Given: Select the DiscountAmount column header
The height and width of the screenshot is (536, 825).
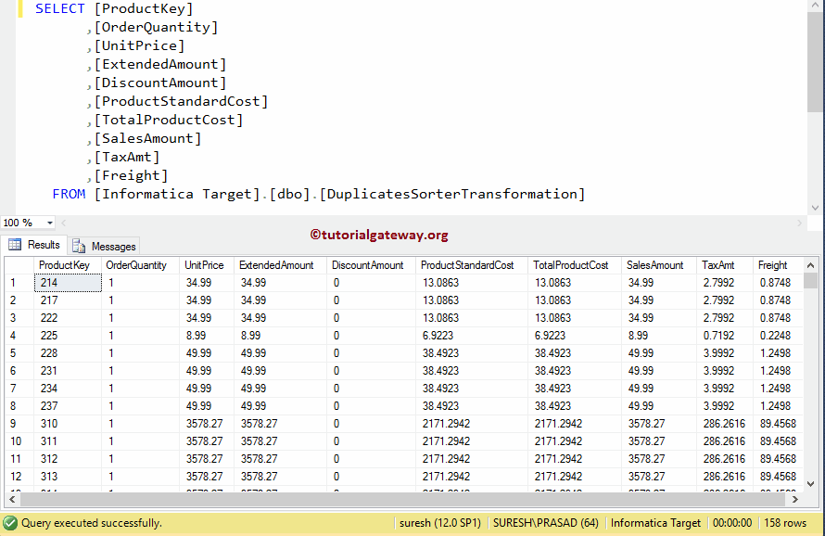Looking at the screenshot, I should pyautogui.click(x=372, y=265).
